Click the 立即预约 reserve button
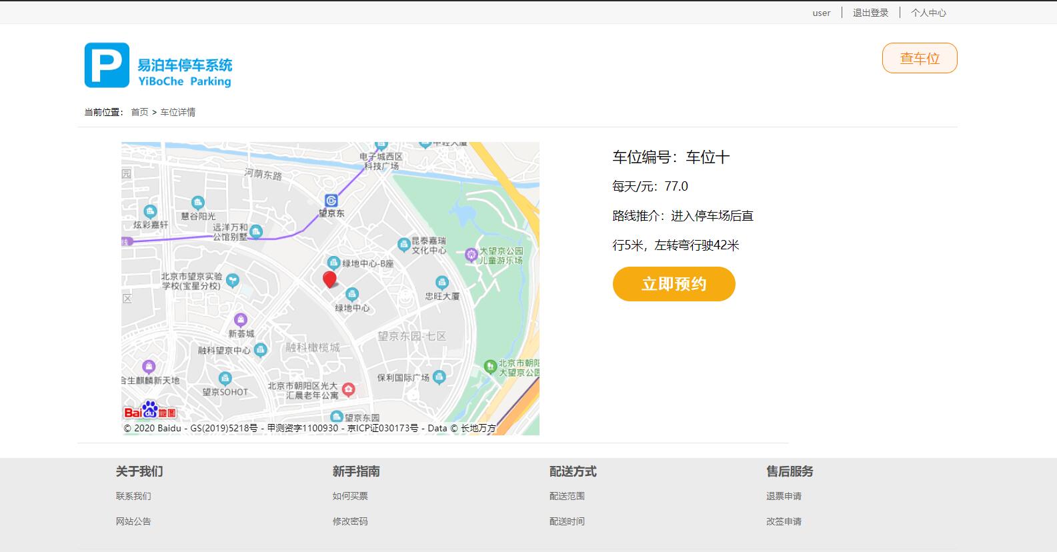 coord(674,284)
